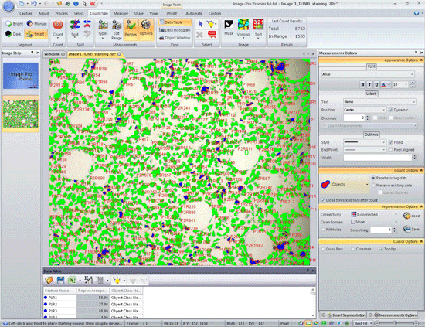Screen dimensions: 425x327
Task: Toggle the Filled outlines checkbox
Action: [x=390, y=142]
